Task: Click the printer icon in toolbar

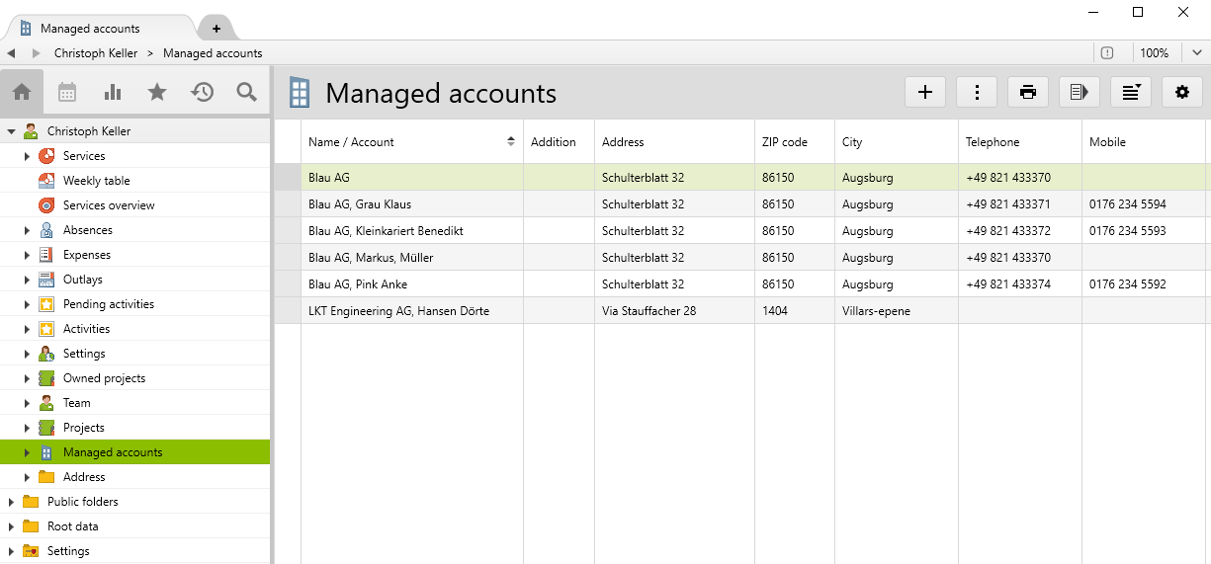Action: [x=1028, y=92]
